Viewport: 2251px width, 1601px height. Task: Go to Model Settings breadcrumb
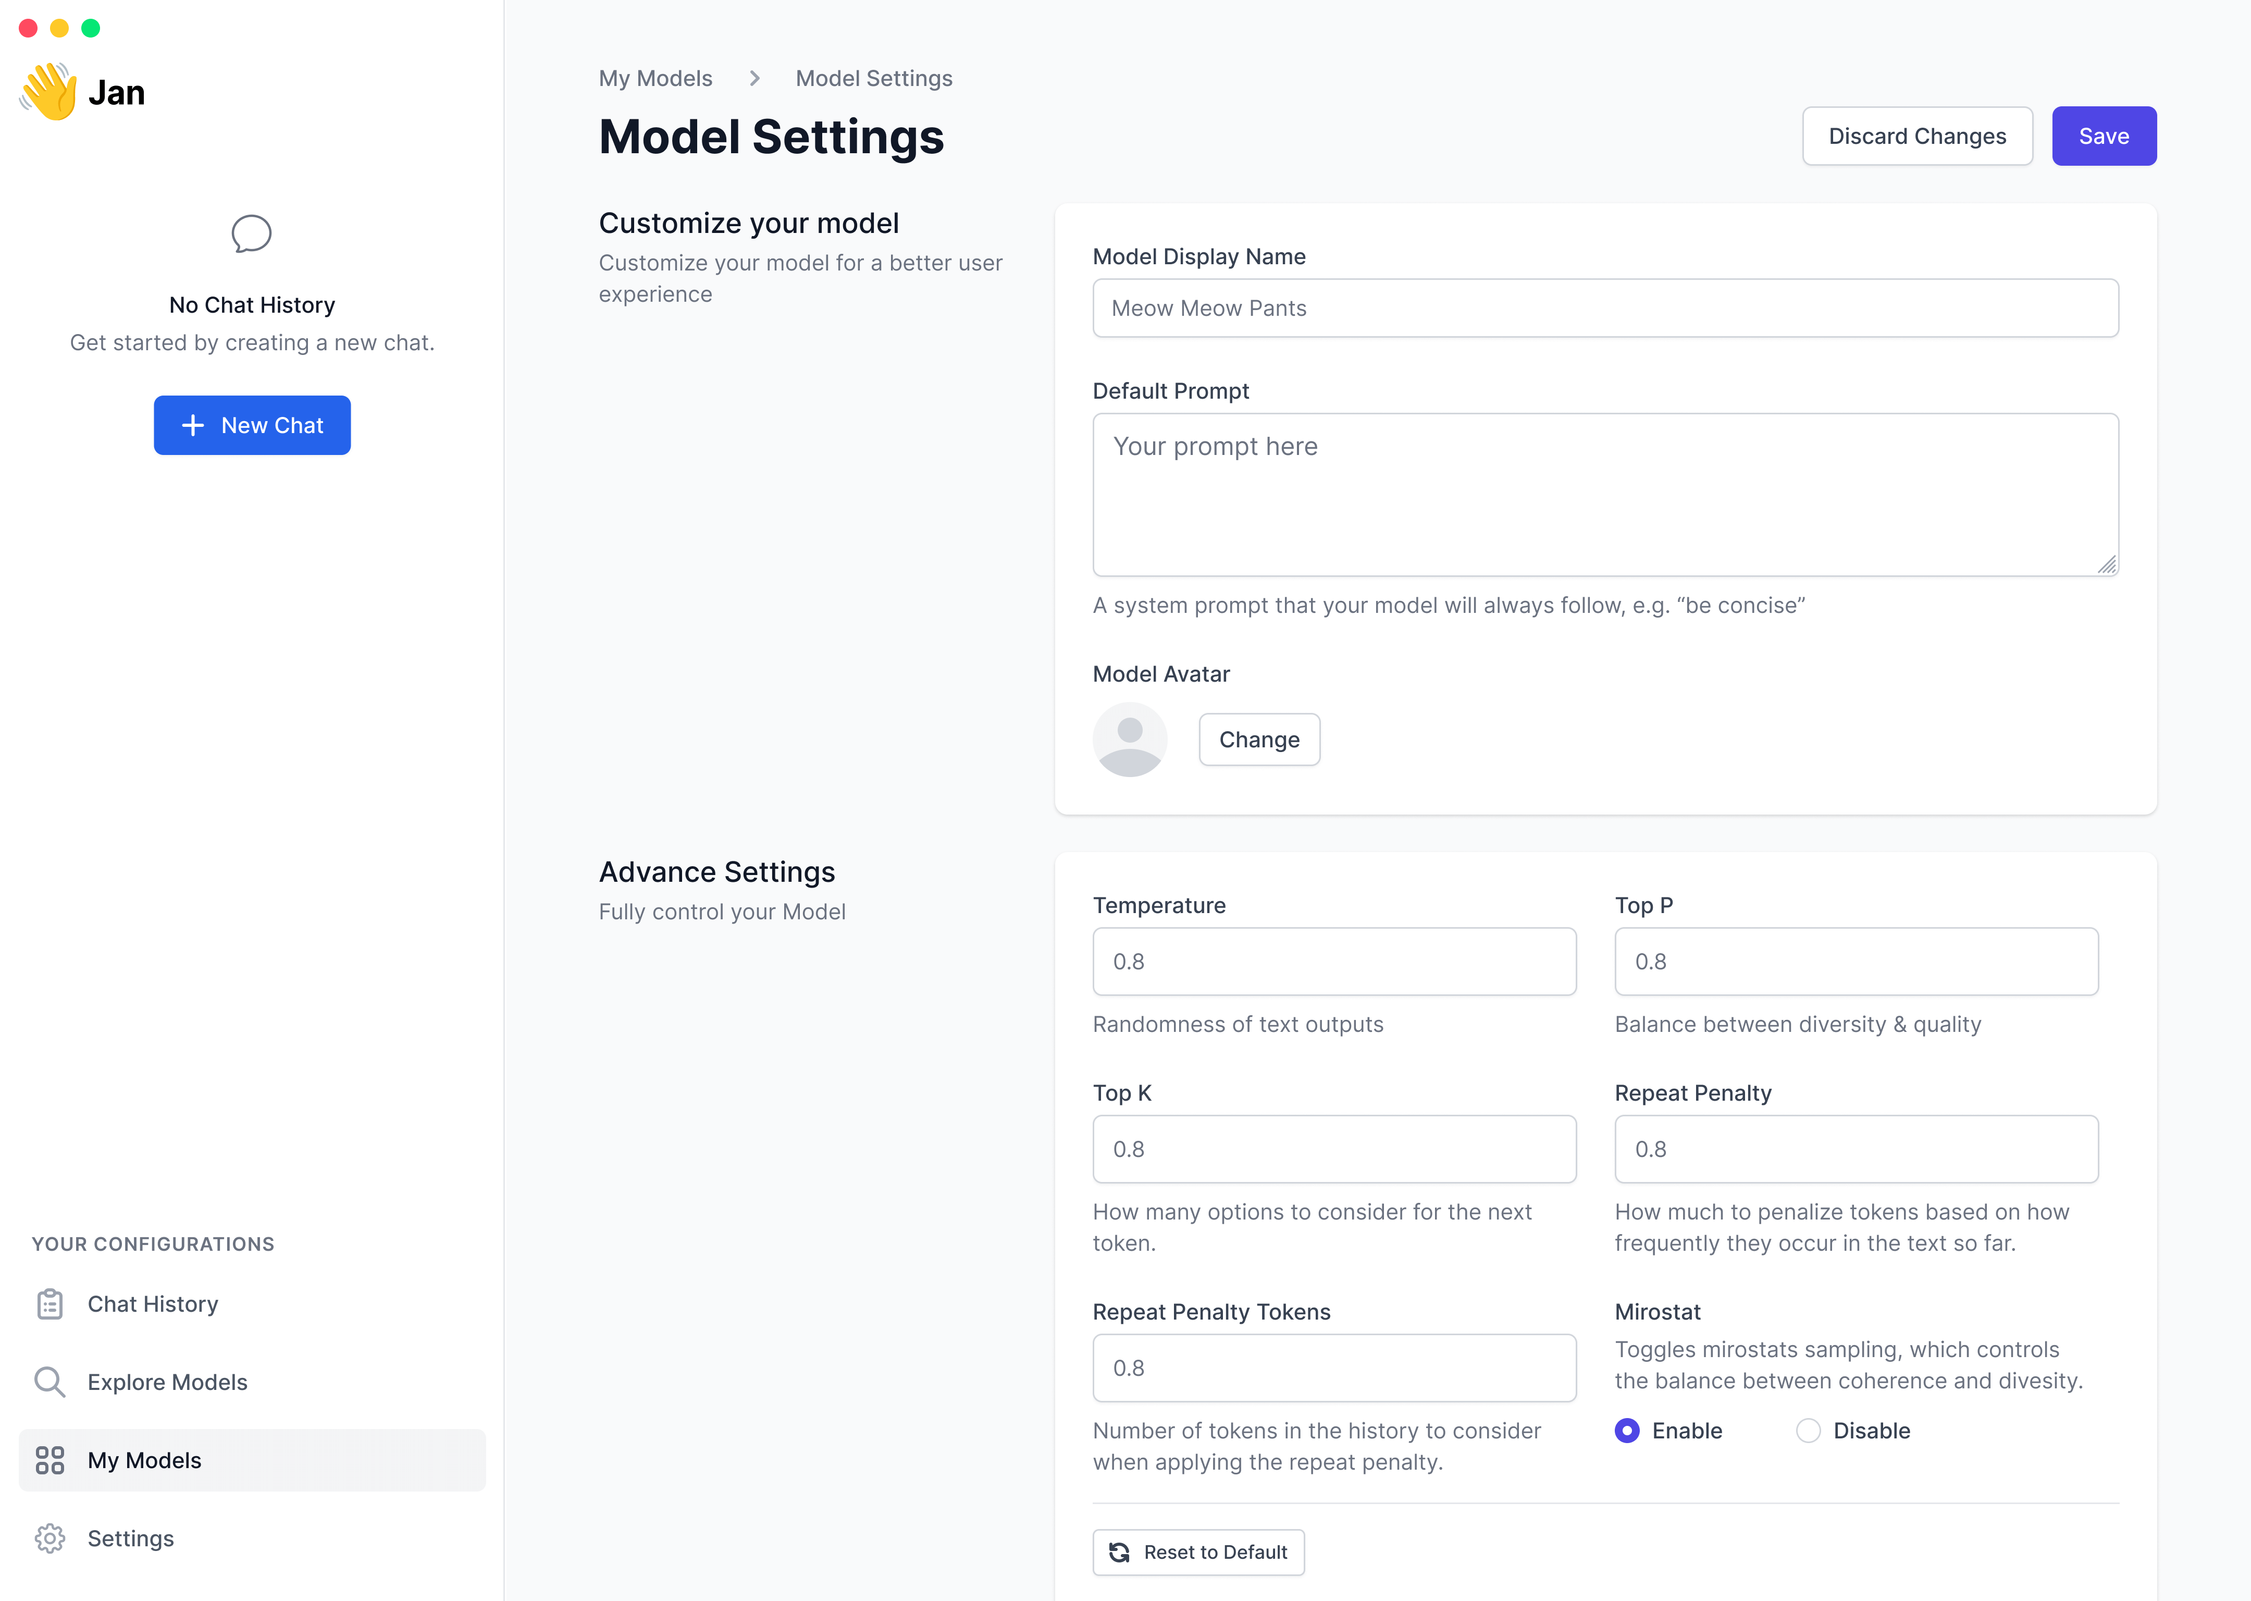click(873, 78)
